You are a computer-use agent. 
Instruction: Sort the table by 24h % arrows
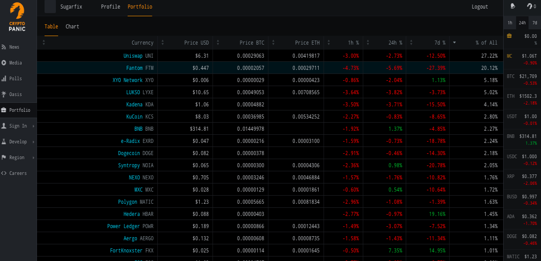click(368, 42)
